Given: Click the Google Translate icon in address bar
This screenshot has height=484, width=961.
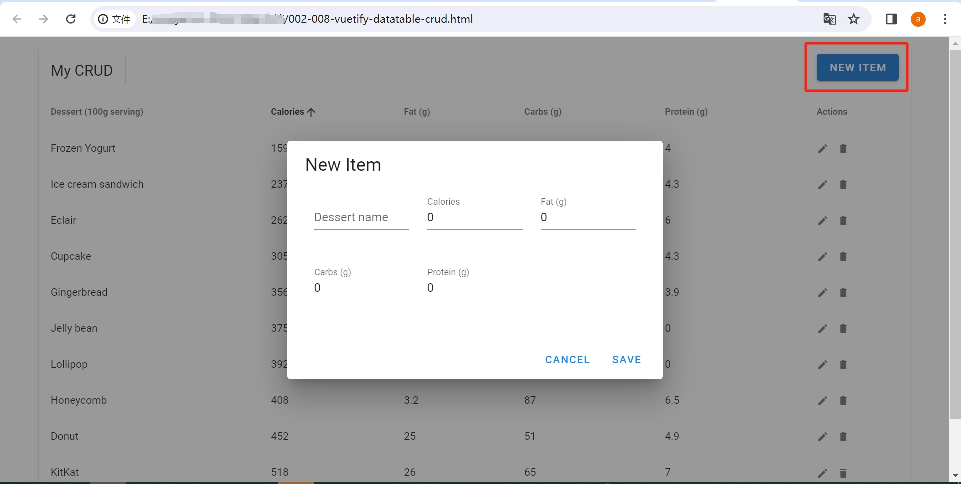Looking at the screenshot, I should pos(830,19).
